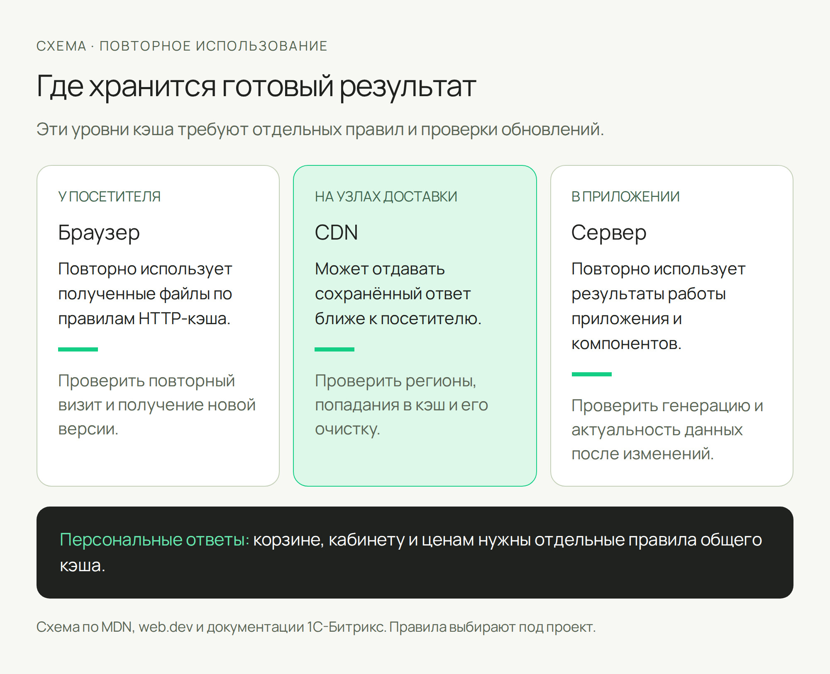Click the title 'Где хранится готовый результат'
830x674 pixels.
tap(256, 87)
